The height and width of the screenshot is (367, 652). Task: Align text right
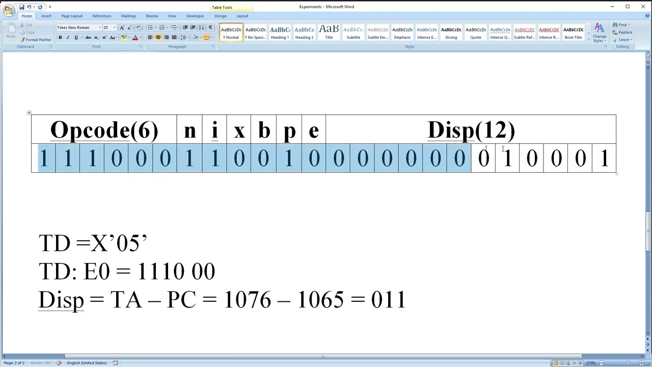[166, 38]
